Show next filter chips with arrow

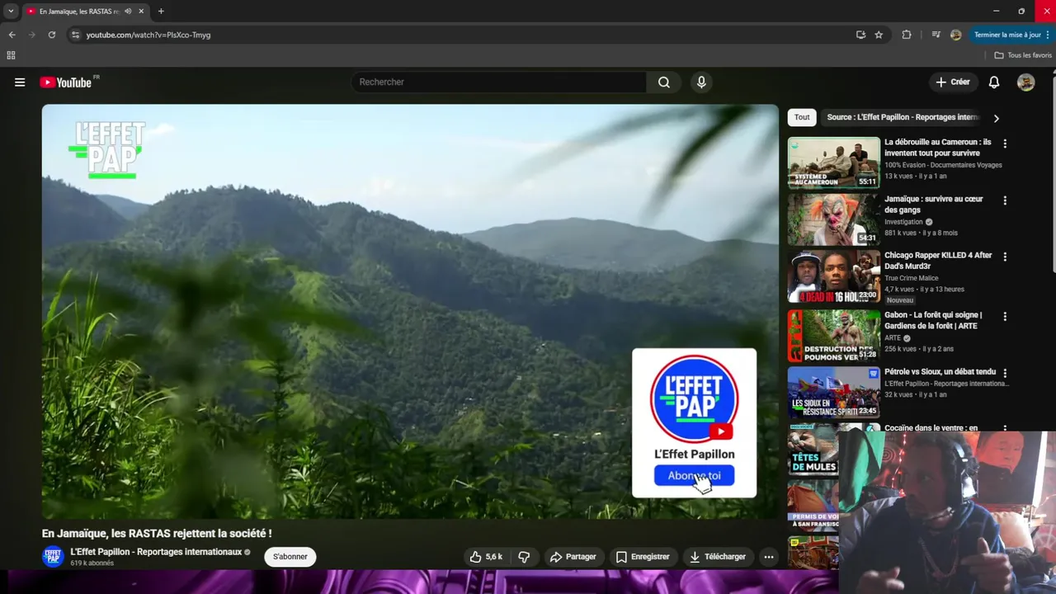pyautogui.click(x=996, y=118)
